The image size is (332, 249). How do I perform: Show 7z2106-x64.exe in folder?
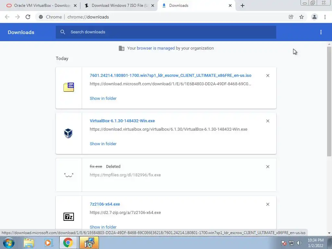[103, 227]
